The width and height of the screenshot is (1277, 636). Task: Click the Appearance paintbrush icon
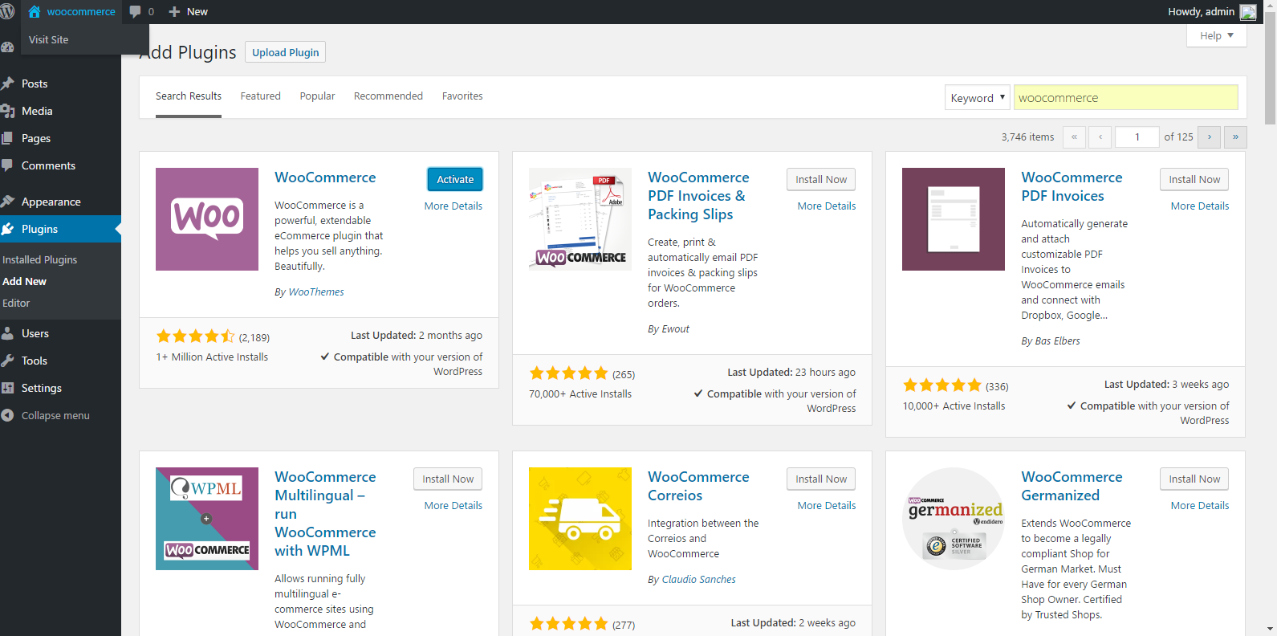pos(7,202)
